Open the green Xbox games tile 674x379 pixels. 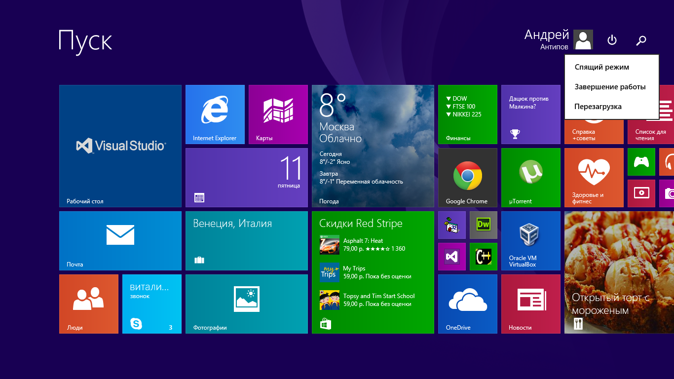641,162
